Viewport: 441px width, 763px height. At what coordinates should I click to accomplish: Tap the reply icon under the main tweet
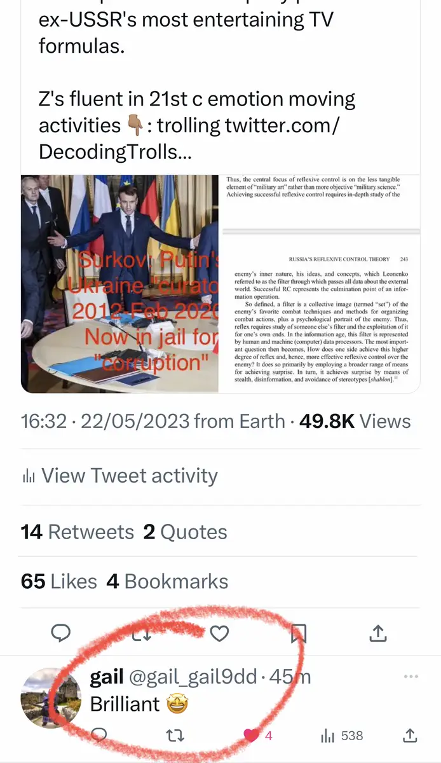(x=61, y=632)
